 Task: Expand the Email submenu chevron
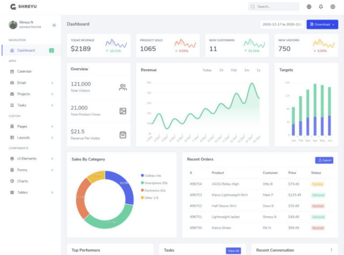coord(52,83)
